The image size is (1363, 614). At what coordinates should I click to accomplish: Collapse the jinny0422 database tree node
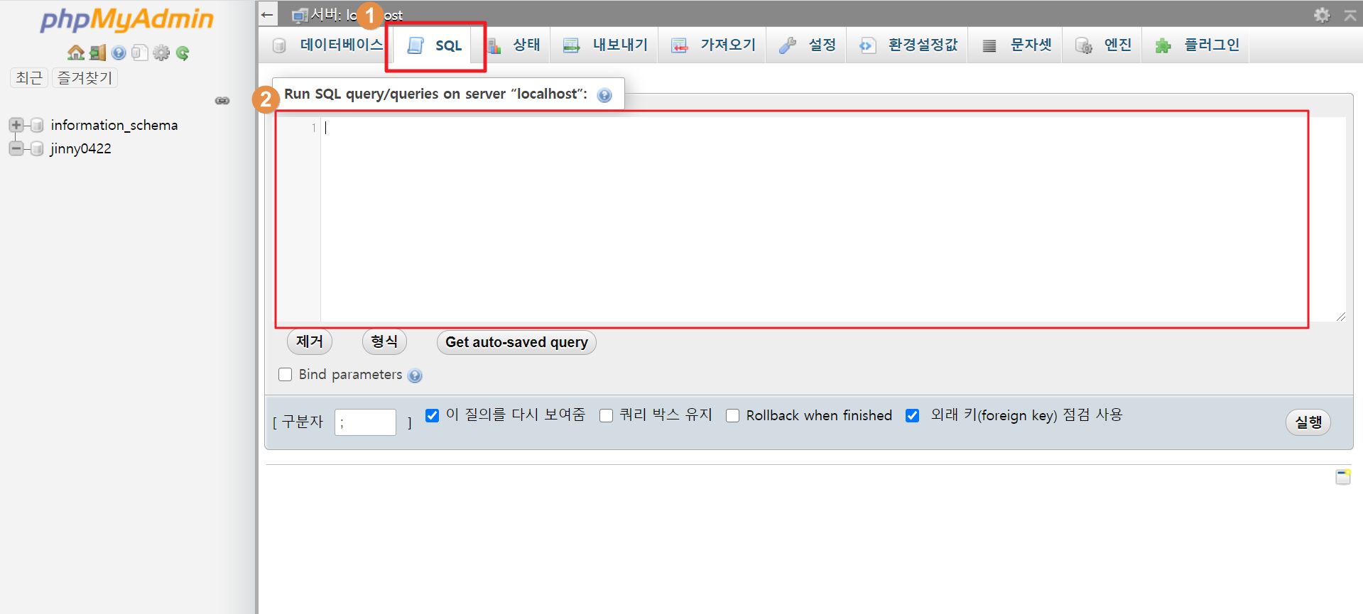click(x=16, y=148)
